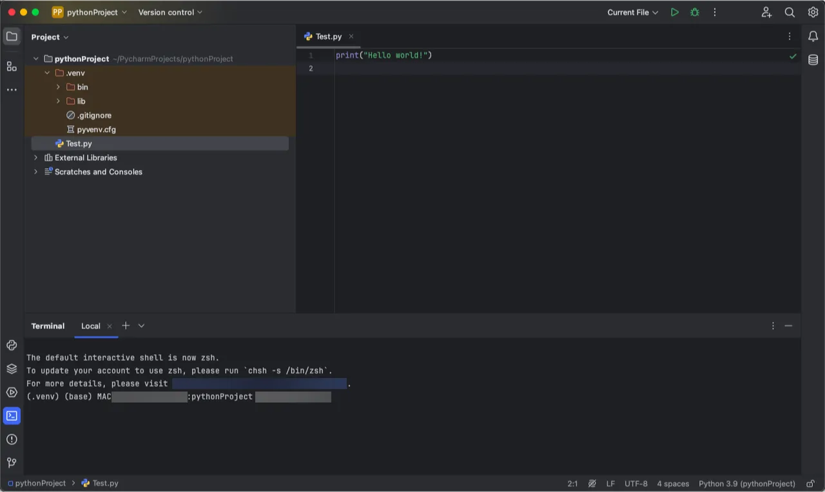Click line number 2 in editor gutter

[x=310, y=68]
